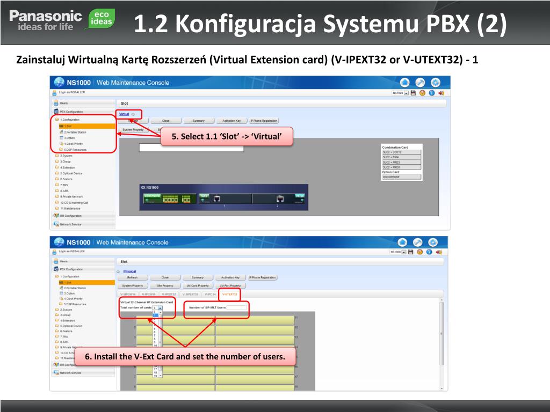Image resolution: width=550 pixels, height=412 pixels.
Task: Click the Users icon in upper sidebar
Action: tap(56, 103)
